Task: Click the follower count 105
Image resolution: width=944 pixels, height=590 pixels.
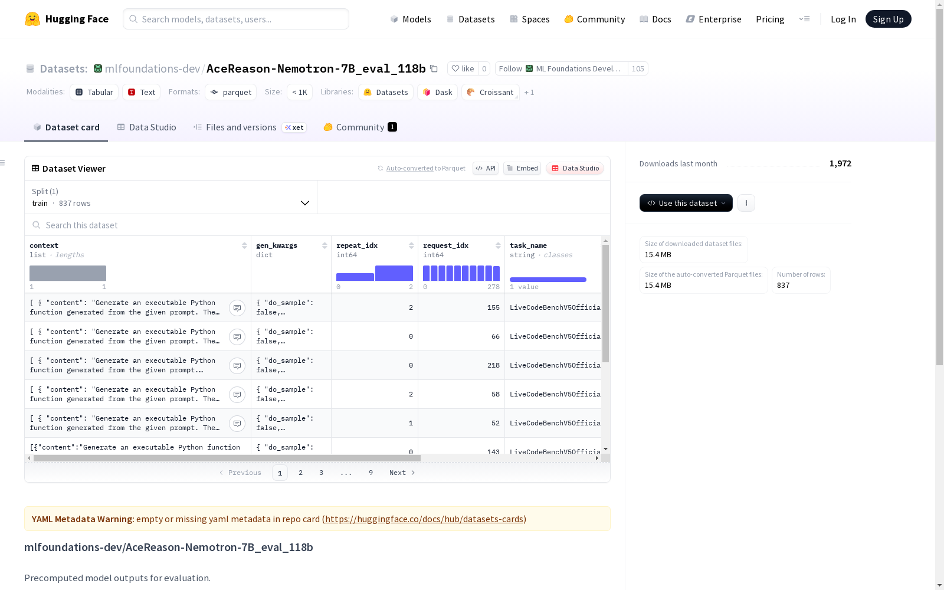Action: click(638, 68)
